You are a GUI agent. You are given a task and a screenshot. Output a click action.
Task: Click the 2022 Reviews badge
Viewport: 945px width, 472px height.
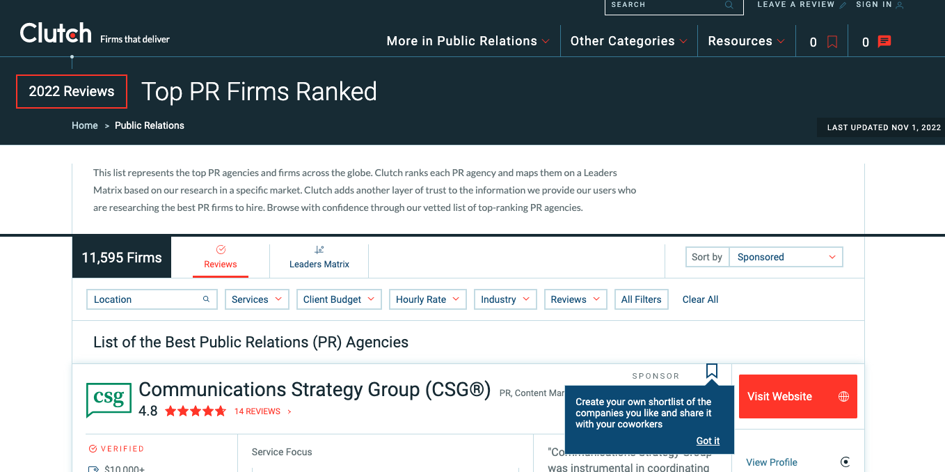(72, 91)
